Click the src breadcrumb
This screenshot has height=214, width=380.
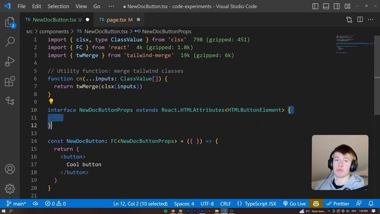29,32
